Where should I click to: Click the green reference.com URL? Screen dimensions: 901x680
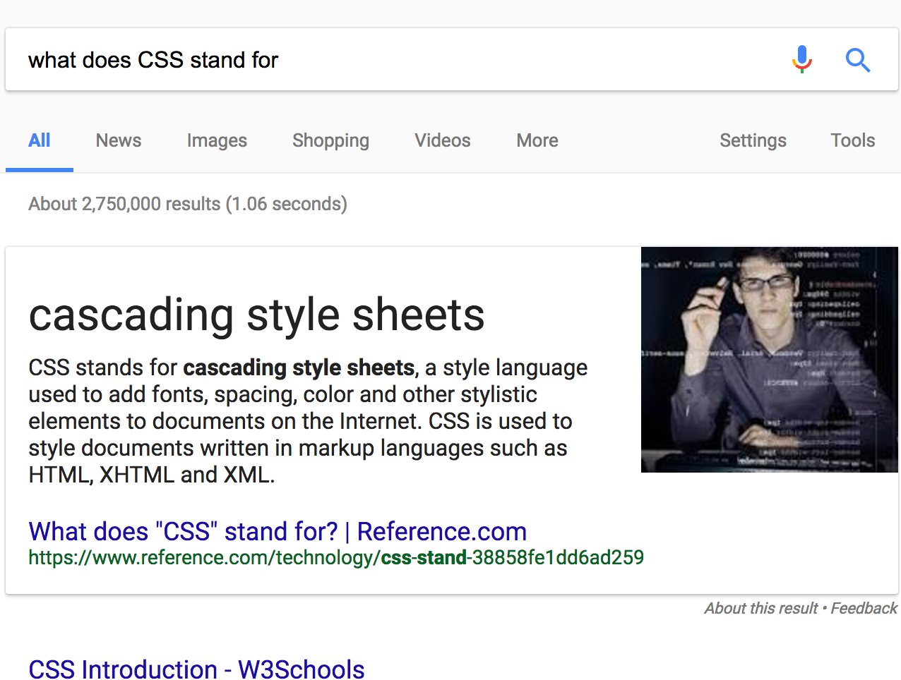coord(336,558)
